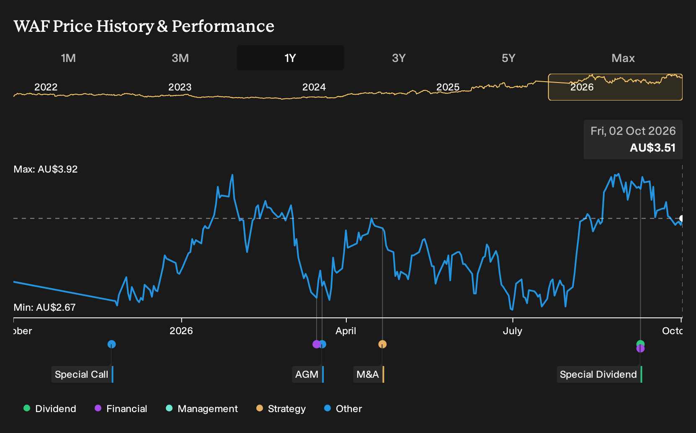Select the 3M time range tab
The width and height of the screenshot is (696, 433).
pyautogui.click(x=180, y=58)
